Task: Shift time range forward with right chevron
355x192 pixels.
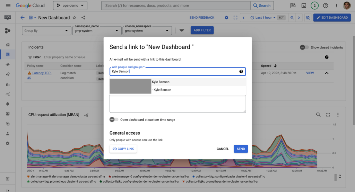Action: pos(299,17)
